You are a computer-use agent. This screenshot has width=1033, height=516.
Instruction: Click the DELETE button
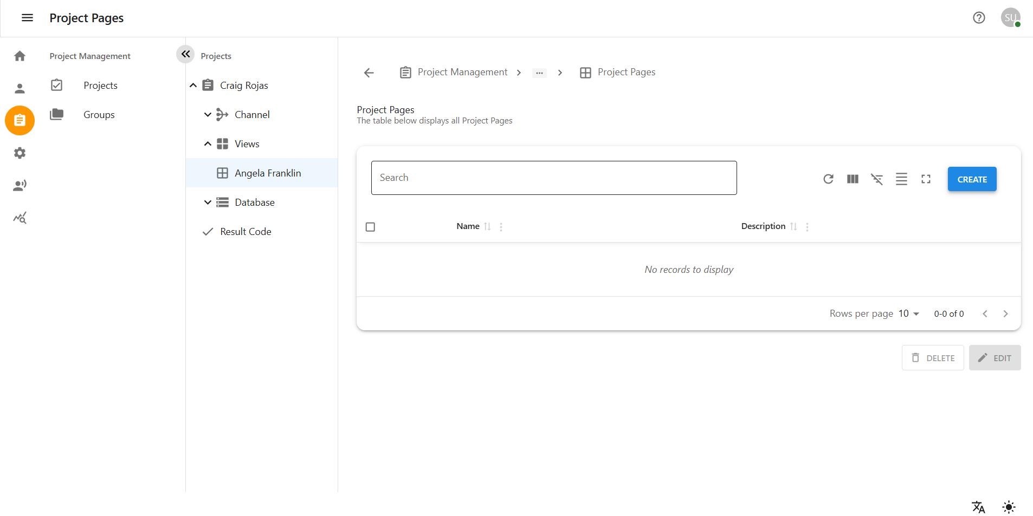click(x=933, y=357)
